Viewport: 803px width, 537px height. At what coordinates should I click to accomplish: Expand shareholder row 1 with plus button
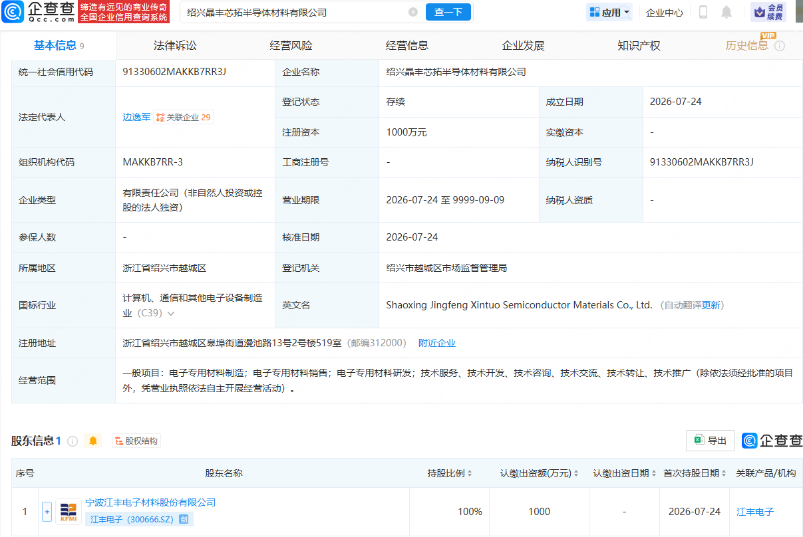[47, 512]
